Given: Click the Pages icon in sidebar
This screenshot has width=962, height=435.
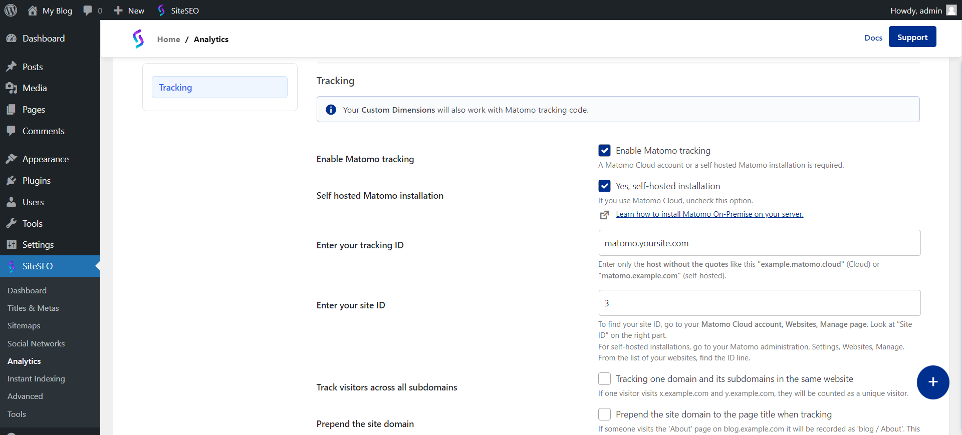Looking at the screenshot, I should tap(12, 110).
